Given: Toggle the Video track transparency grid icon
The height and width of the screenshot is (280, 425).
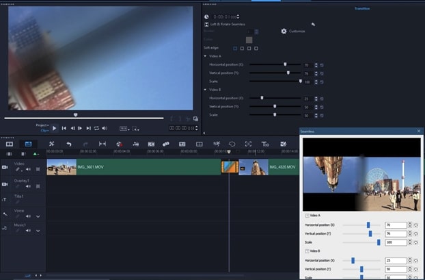Looking at the screenshot, I should 38,170.
